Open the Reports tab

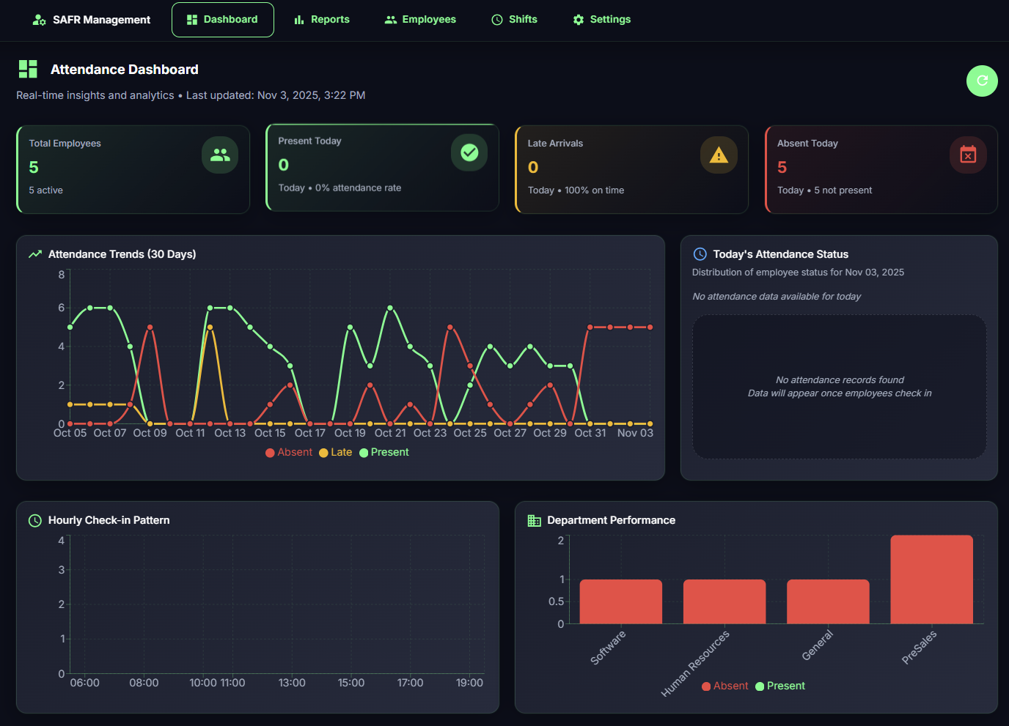pyautogui.click(x=321, y=20)
